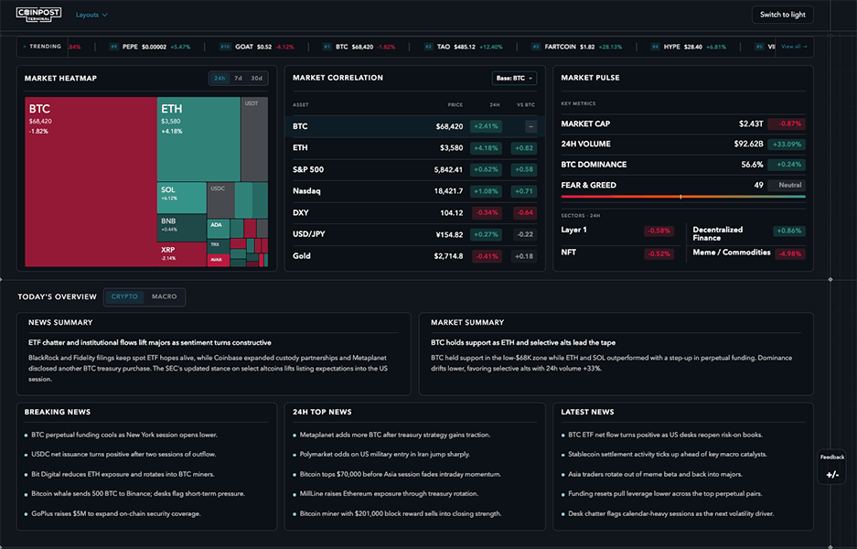Viewport: 857px width, 549px height.
Task: Select the USD/JPY correlation row
Action: coord(414,234)
